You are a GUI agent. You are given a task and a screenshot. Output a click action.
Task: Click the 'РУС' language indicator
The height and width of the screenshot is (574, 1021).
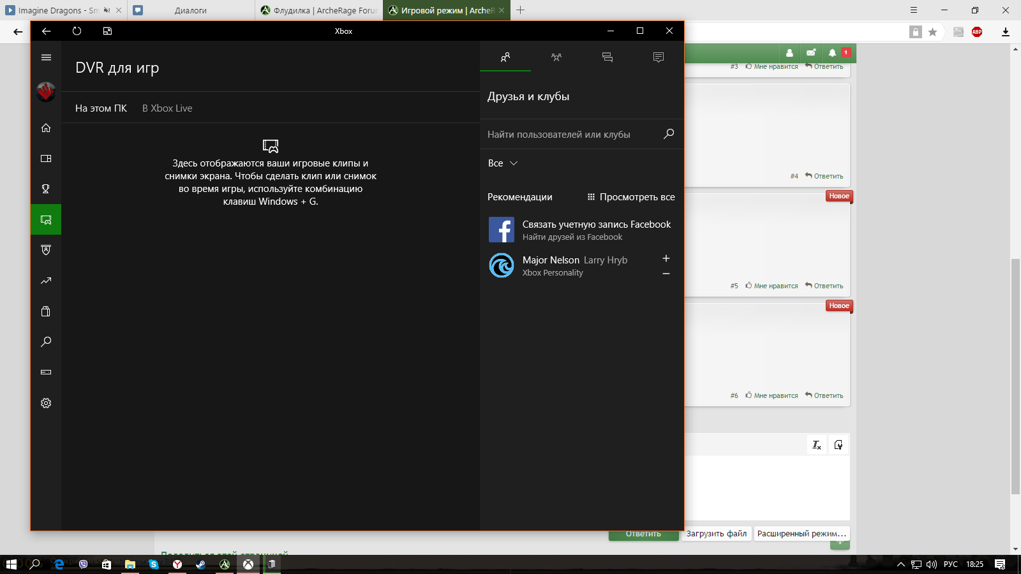[x=951, y=564]
